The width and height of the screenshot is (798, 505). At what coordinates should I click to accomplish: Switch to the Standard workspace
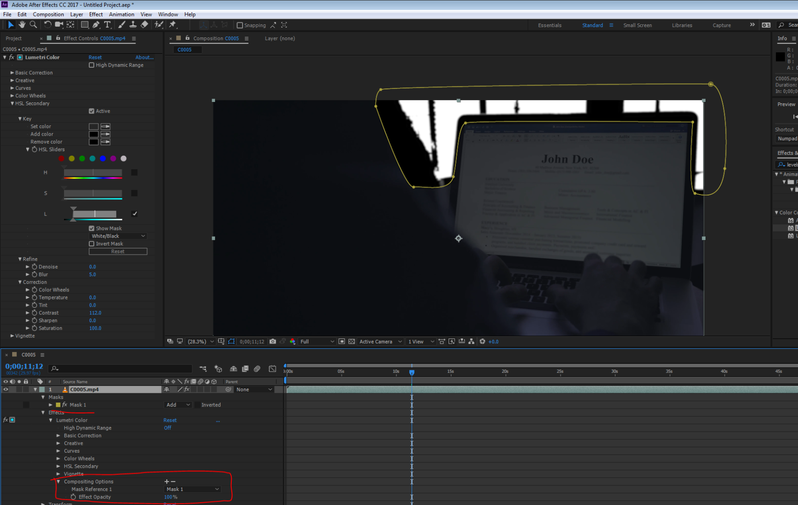click(592, 25)
